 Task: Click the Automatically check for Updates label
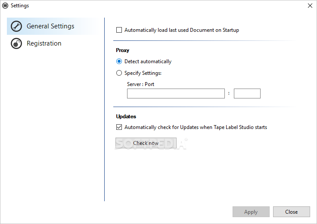click(x=196, y=127)
